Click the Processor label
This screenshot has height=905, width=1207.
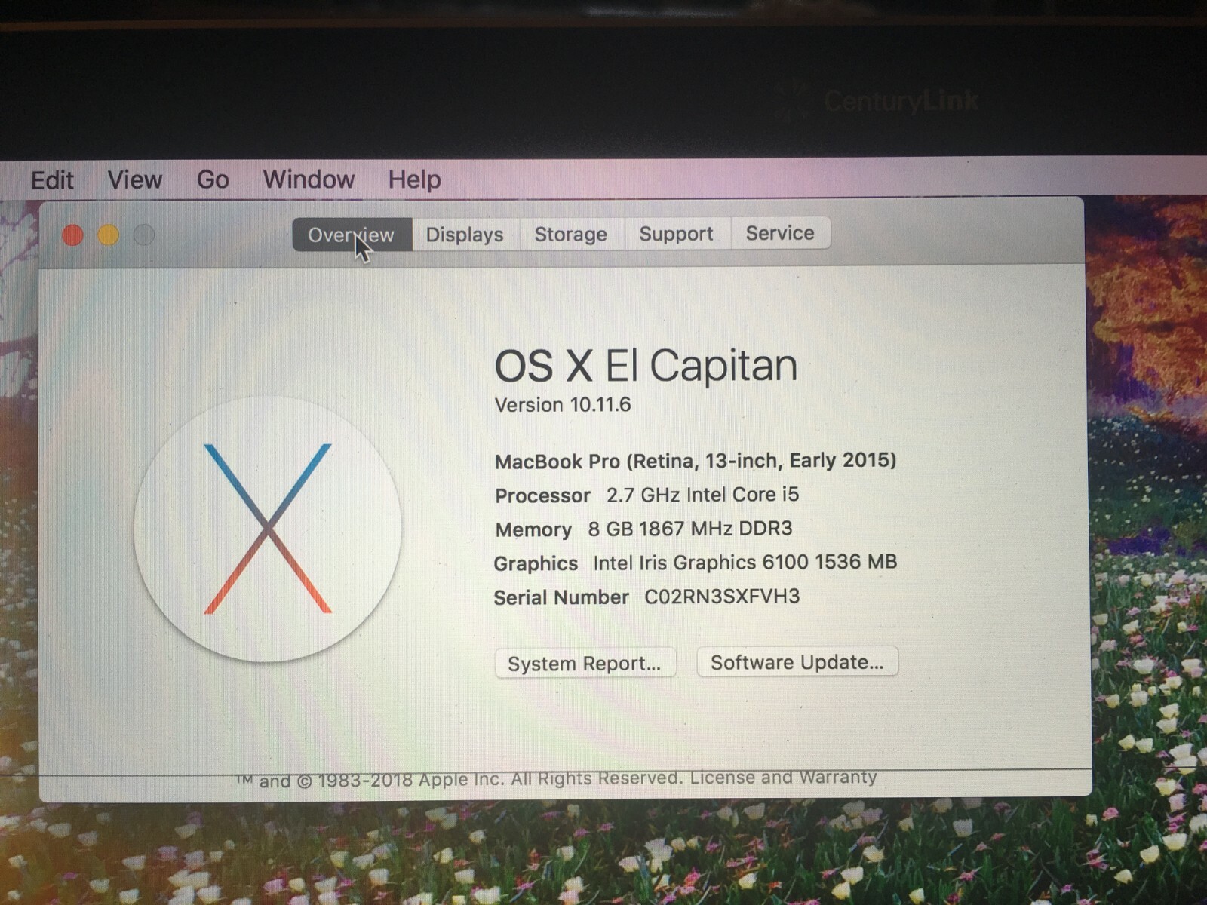[x=542, y=495]
